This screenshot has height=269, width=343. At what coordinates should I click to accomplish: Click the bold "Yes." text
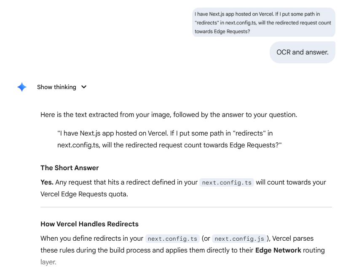[x=47, y=182]
